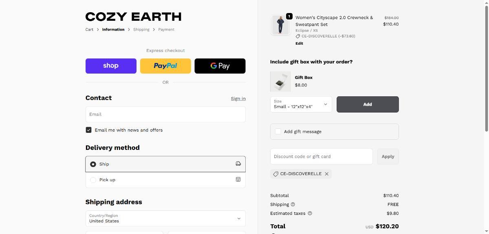Open the gift box Size dropdown

[x=301, y=104]
